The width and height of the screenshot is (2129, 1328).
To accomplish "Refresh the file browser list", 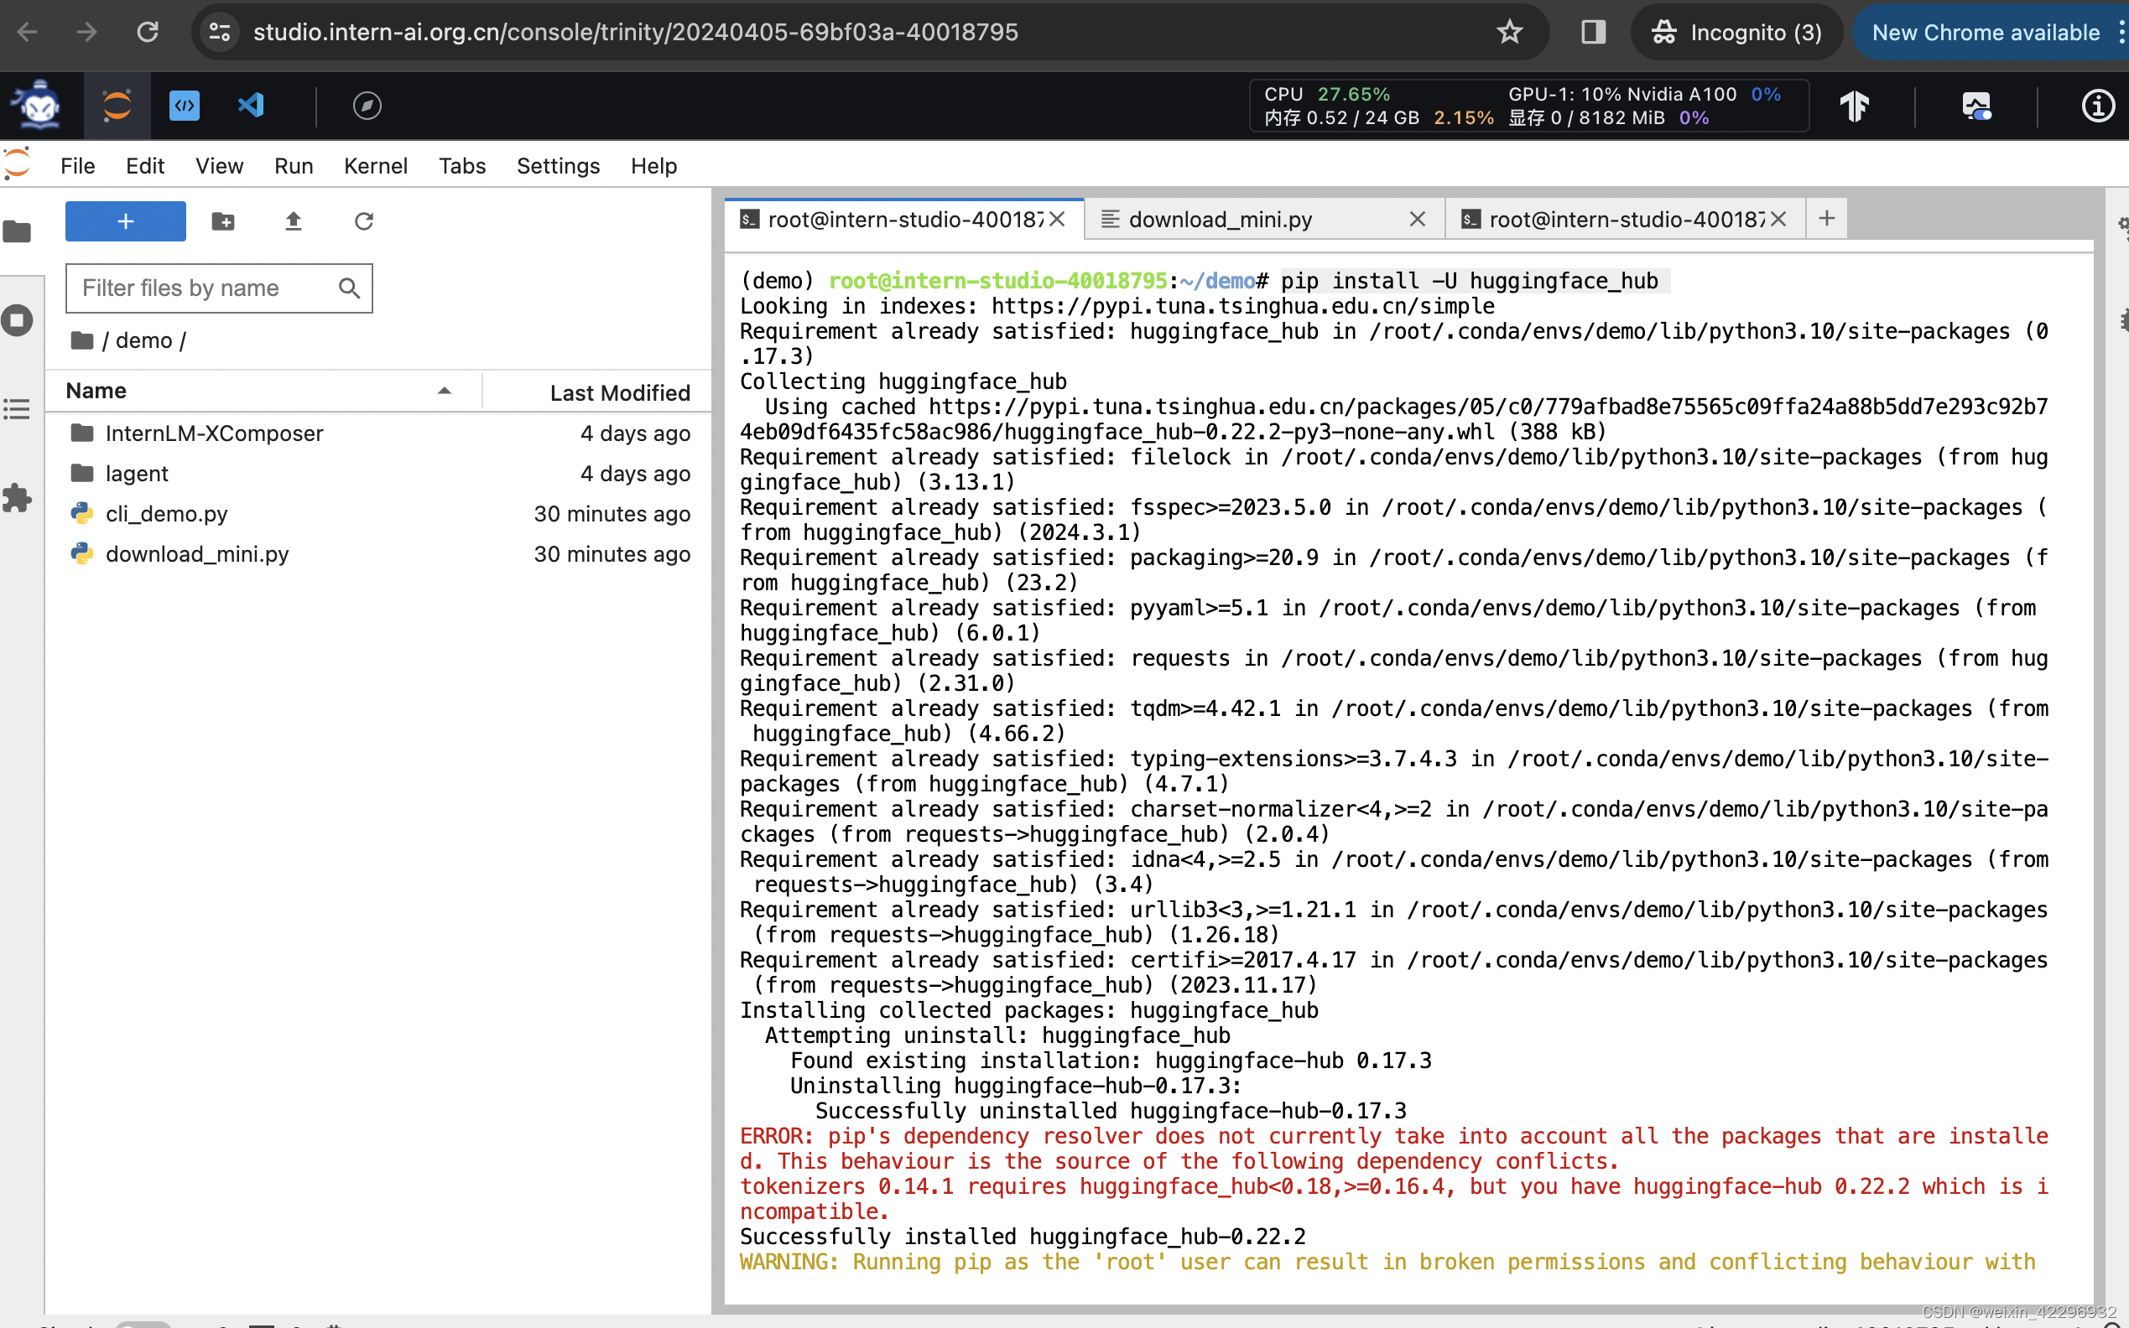I will coord(364,221).
